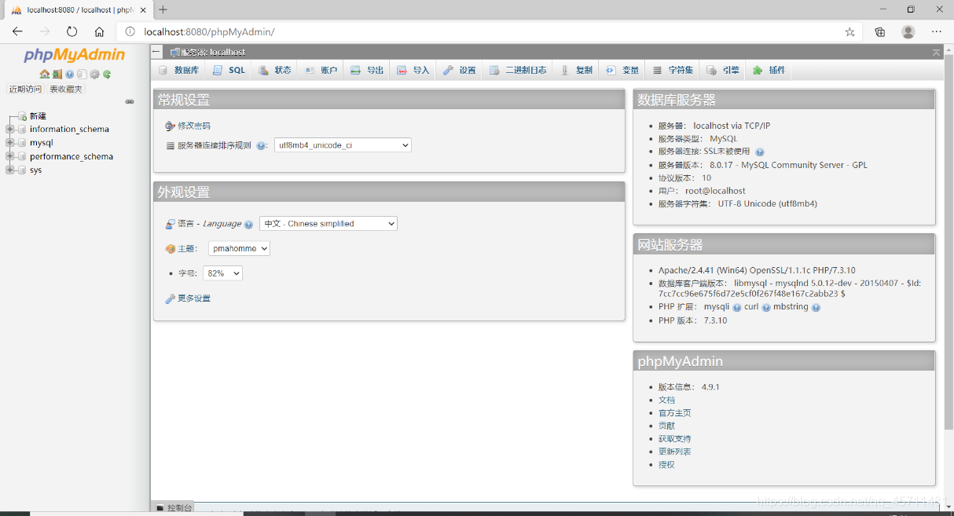
Task: Click the page collapse icon at top right of server bar
Action: (x=936, y=52)
